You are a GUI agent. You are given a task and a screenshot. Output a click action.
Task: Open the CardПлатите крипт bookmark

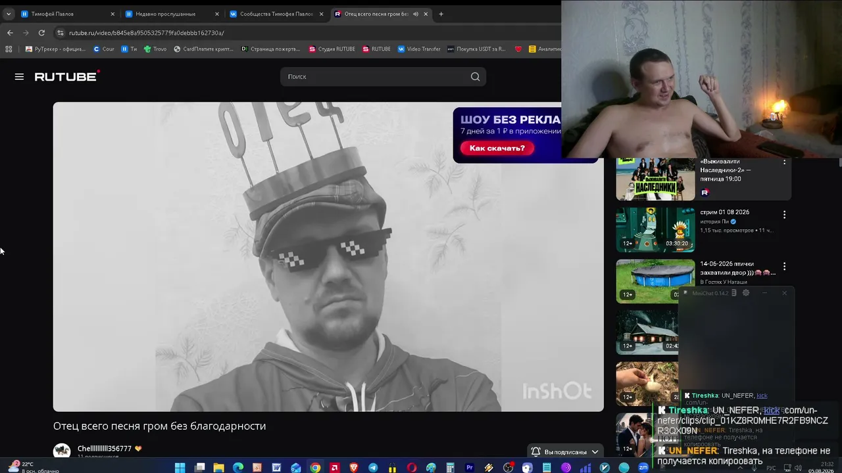tap(204, 49)
